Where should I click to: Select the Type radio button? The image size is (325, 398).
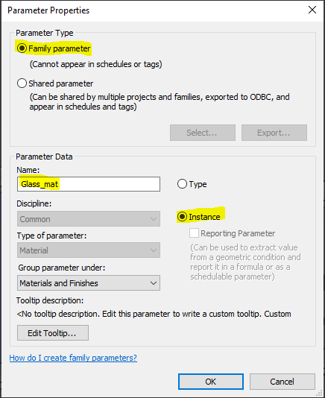click(182, 184)
